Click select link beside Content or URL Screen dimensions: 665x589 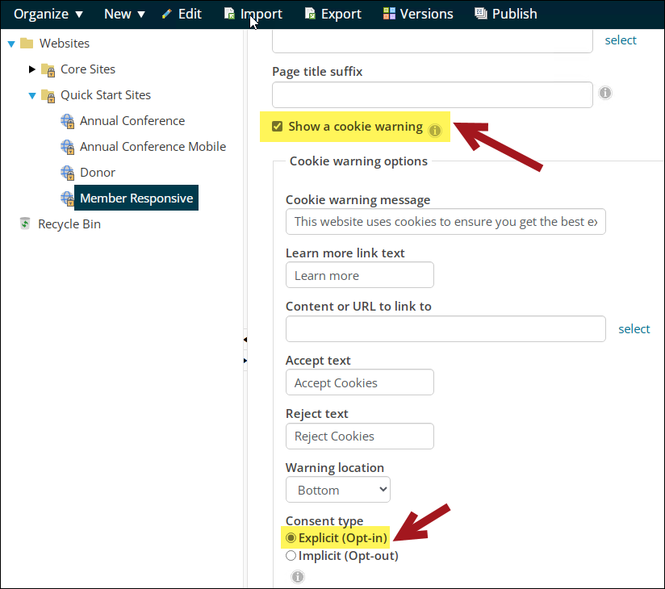(x=634, y=329)
